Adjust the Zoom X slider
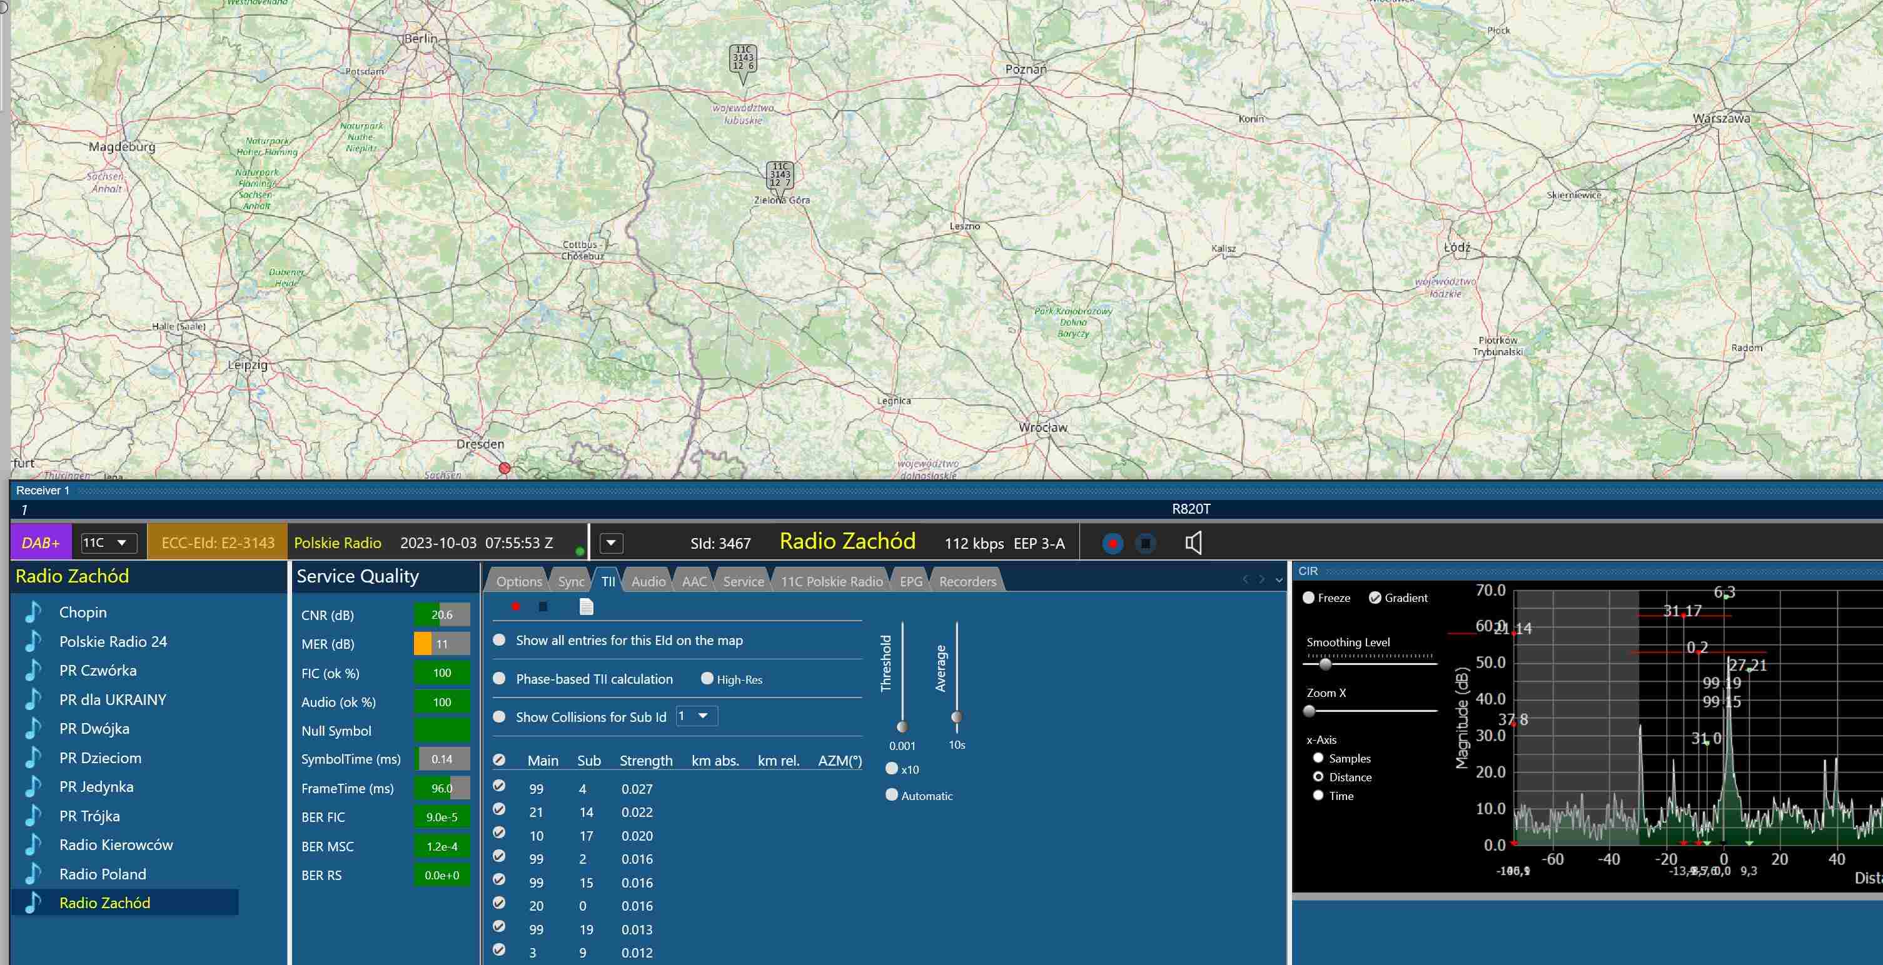Screen dimensions: 1883x965 pos(1309,711)
